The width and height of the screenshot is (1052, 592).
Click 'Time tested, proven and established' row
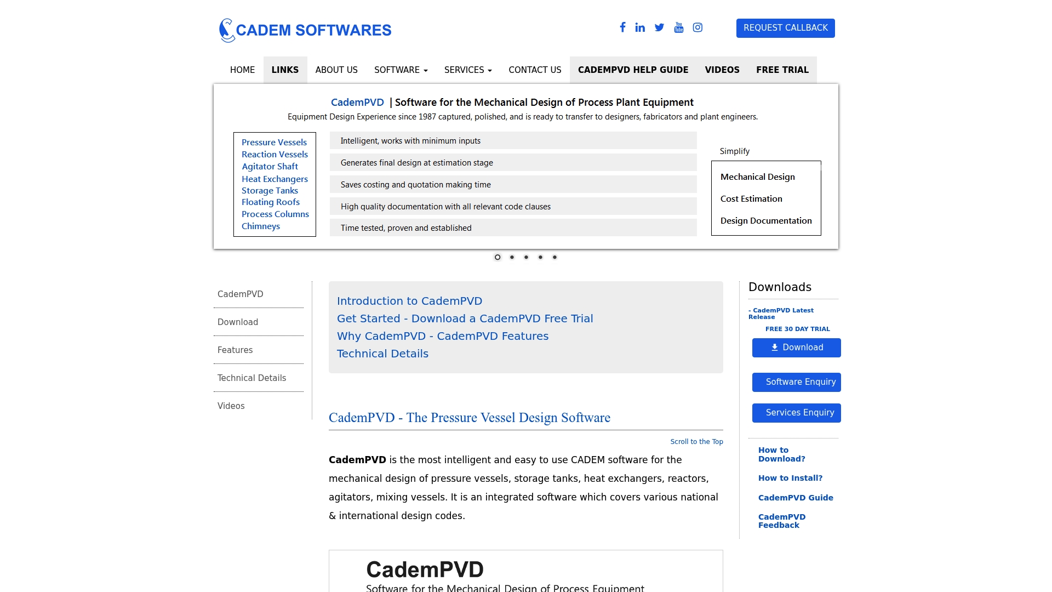(513, 228)
